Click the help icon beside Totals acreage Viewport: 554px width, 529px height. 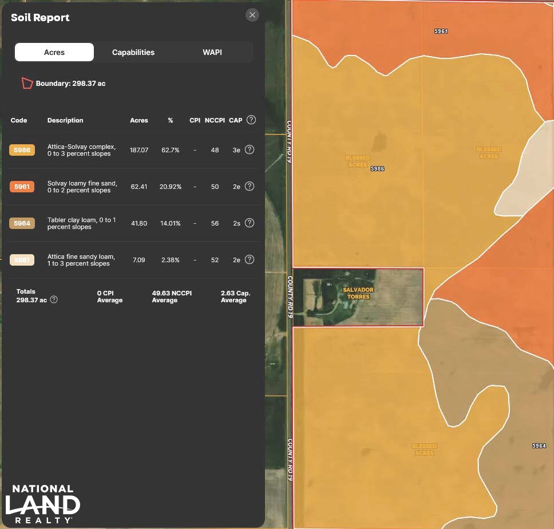click(54, 299)
